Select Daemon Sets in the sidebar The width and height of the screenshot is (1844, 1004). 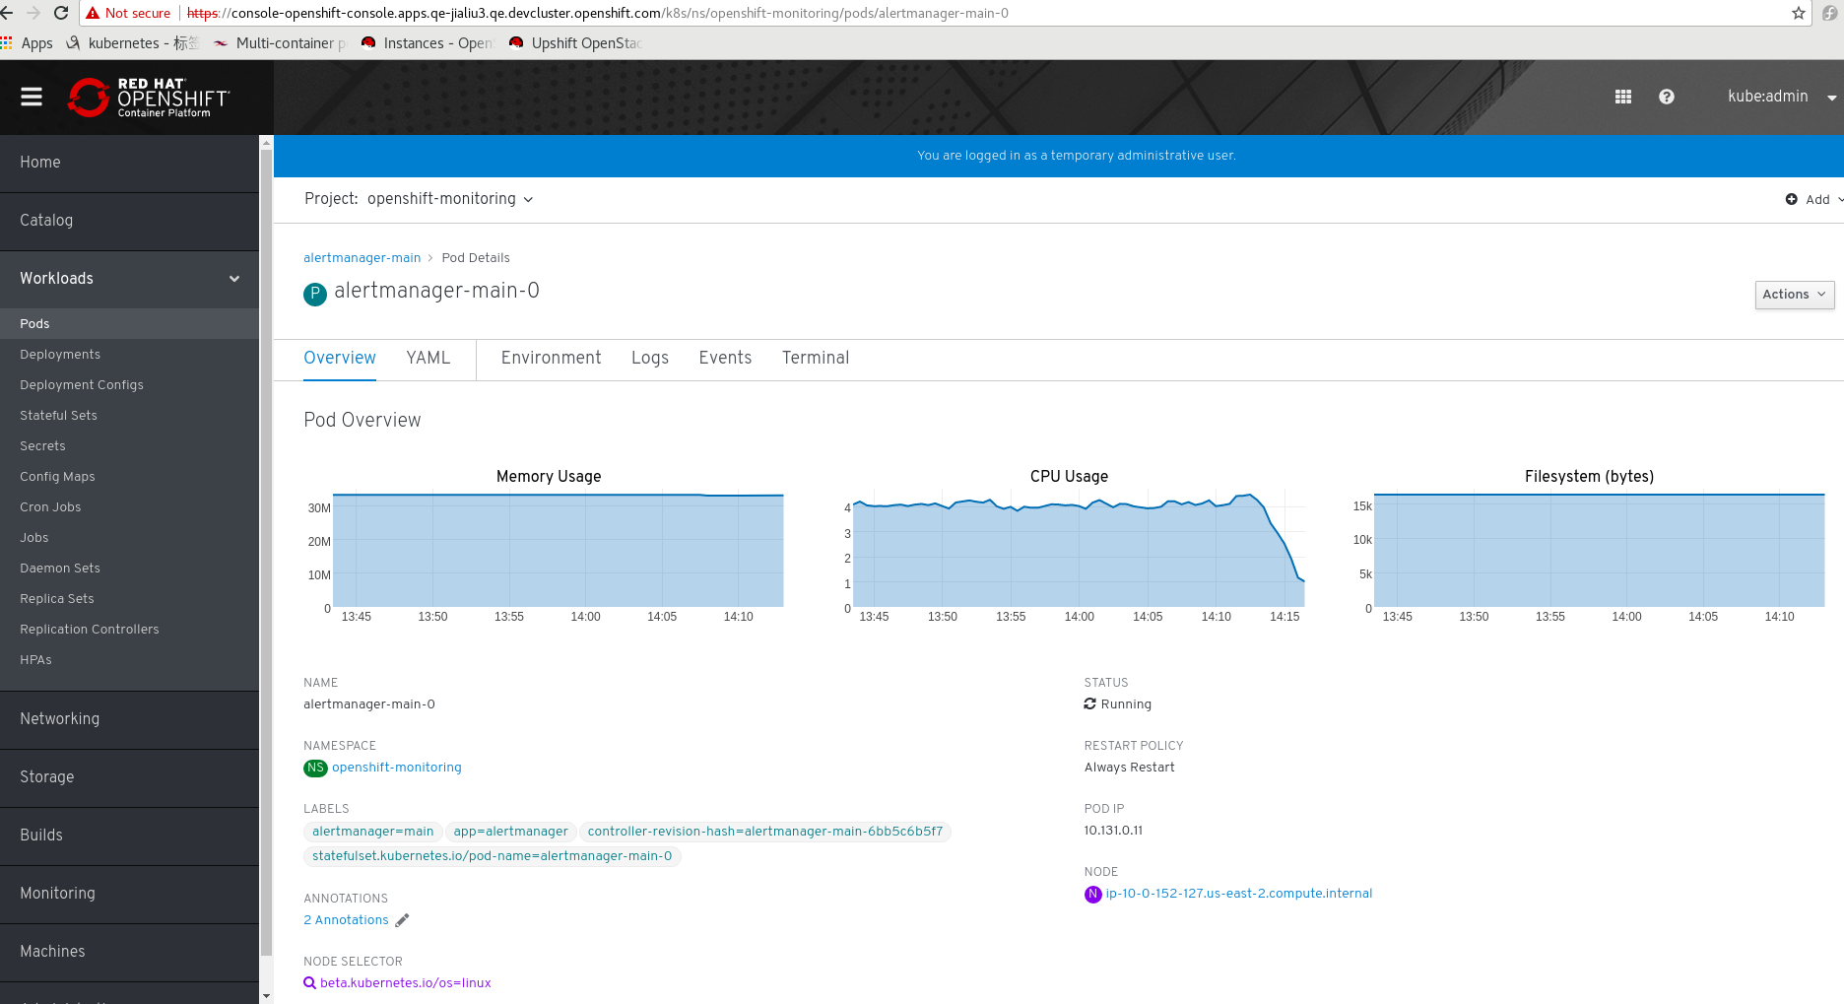tap(129, 568)
